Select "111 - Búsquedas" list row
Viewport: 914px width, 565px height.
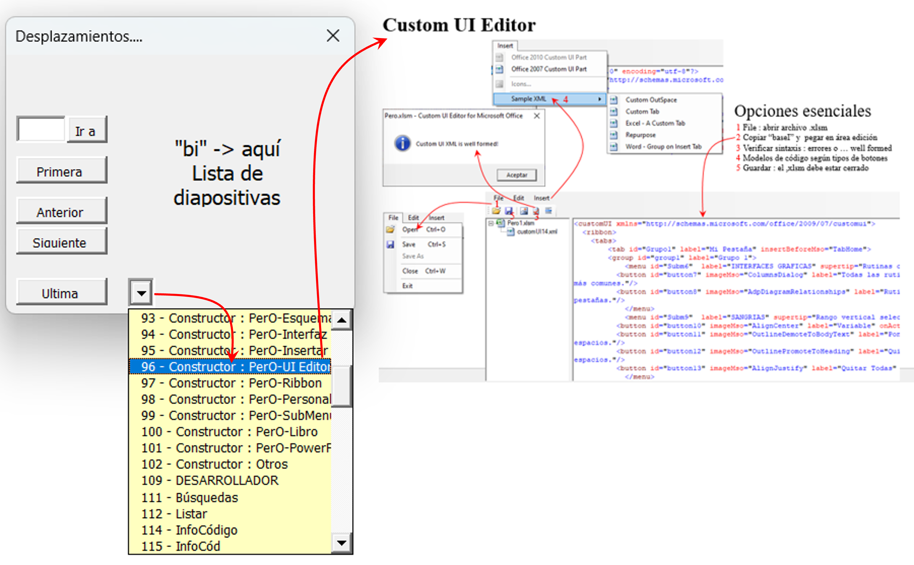230,497
